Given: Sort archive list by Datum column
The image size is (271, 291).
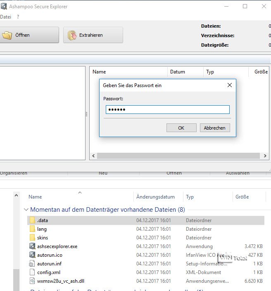Looking at the screenshot, I should (177, 72).
